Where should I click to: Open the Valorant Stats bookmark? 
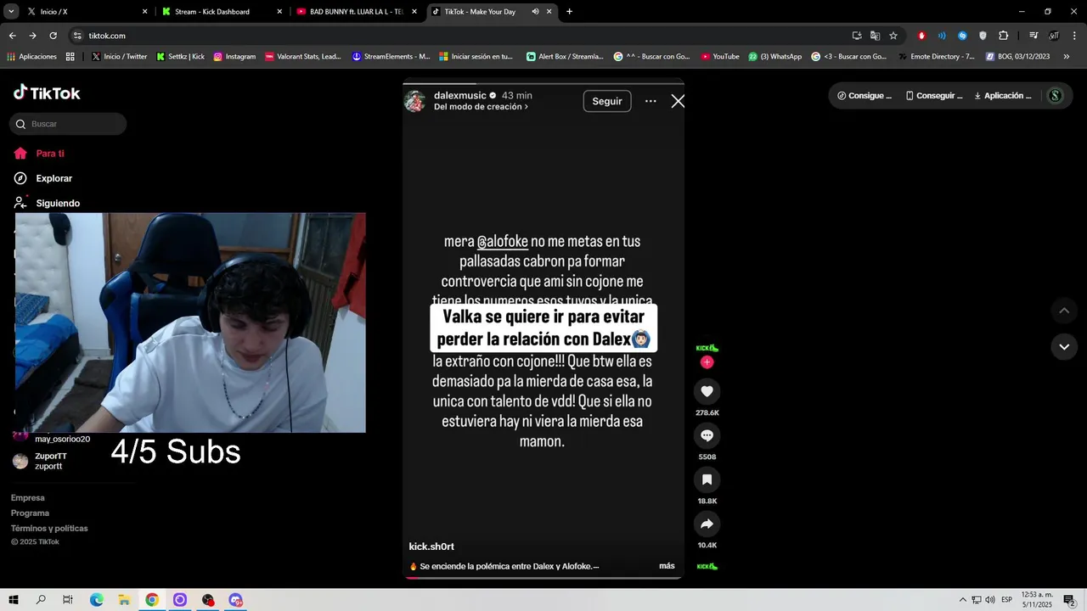pyautogui.click(x=303, y=57)
